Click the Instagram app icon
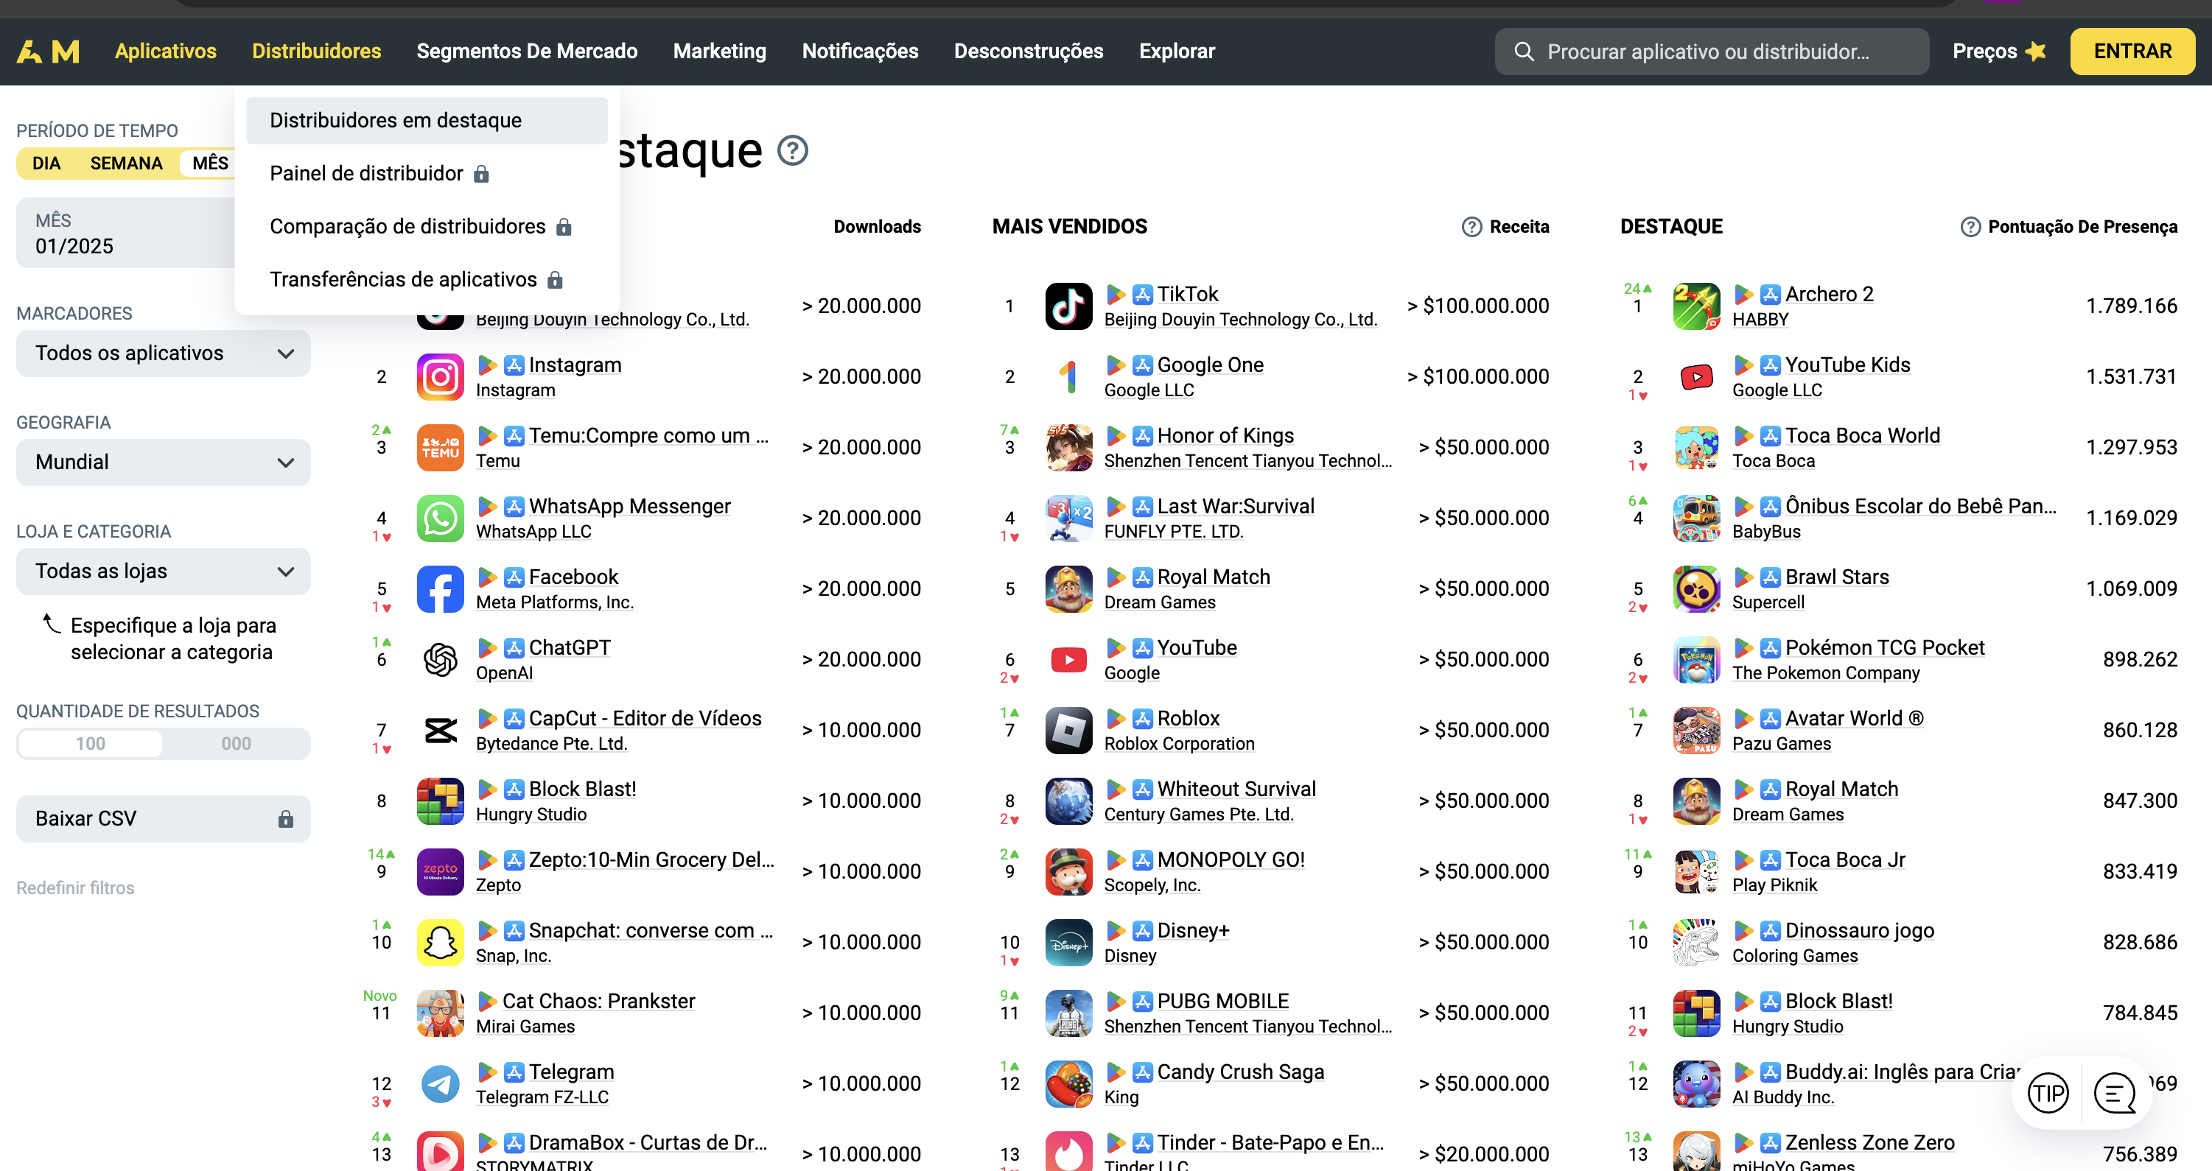This screenshot has height=1171, width=2212. pyautogui.click(x=441, y=377)
